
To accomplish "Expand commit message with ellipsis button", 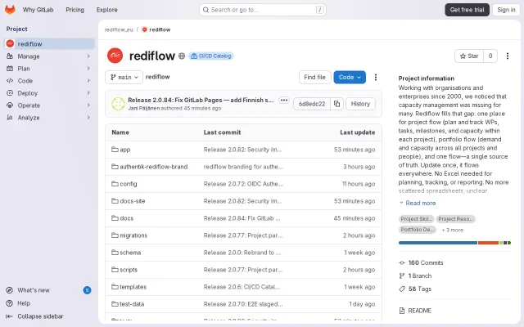I will click(284, 100).
